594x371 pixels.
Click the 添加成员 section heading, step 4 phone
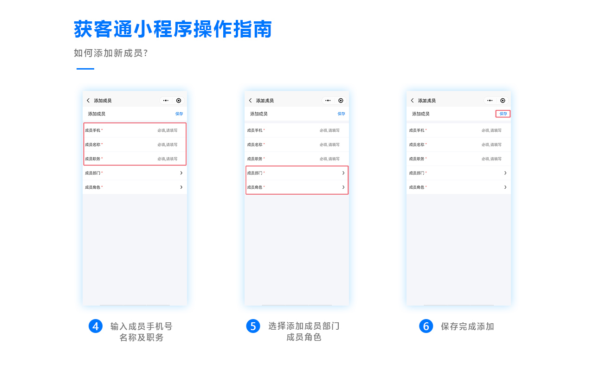97,114
